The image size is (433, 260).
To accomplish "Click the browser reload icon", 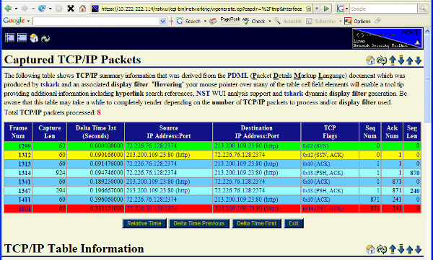I will pyautogui.click(x=42, y=9).
